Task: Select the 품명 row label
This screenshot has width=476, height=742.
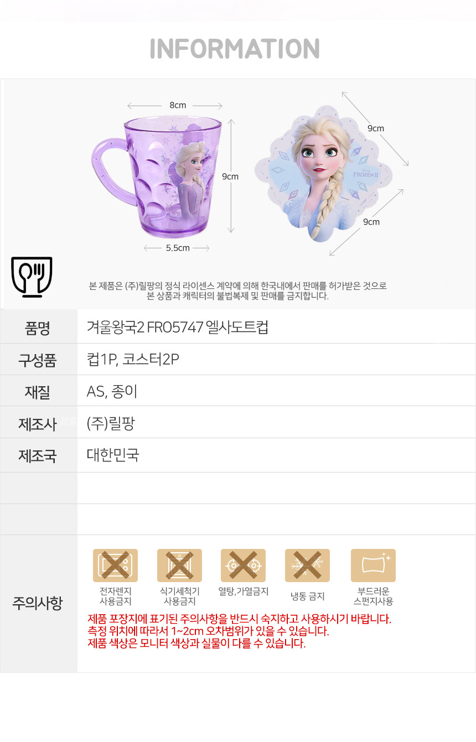Action: coord(38,328)
